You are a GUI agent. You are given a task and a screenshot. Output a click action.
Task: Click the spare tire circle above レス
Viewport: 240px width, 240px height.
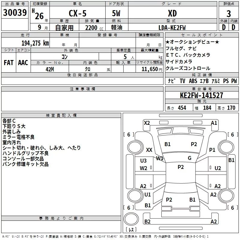131,219
